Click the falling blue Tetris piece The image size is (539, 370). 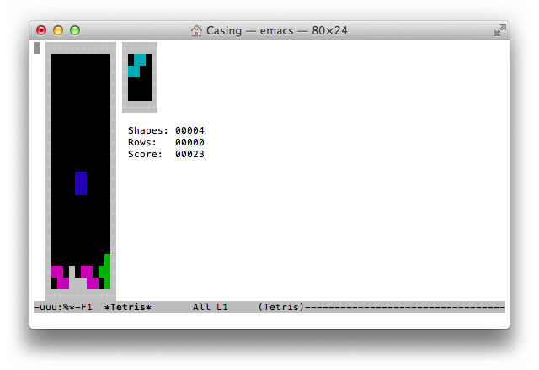pyautogui.click(x=81, y=182)
